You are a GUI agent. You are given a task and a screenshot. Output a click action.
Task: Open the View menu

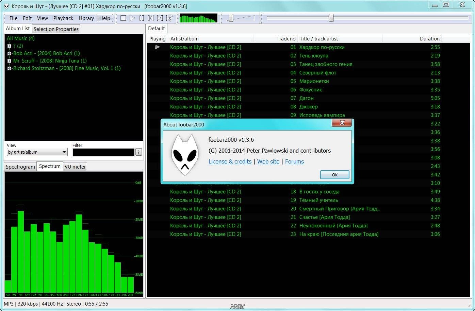coord(43,18)
